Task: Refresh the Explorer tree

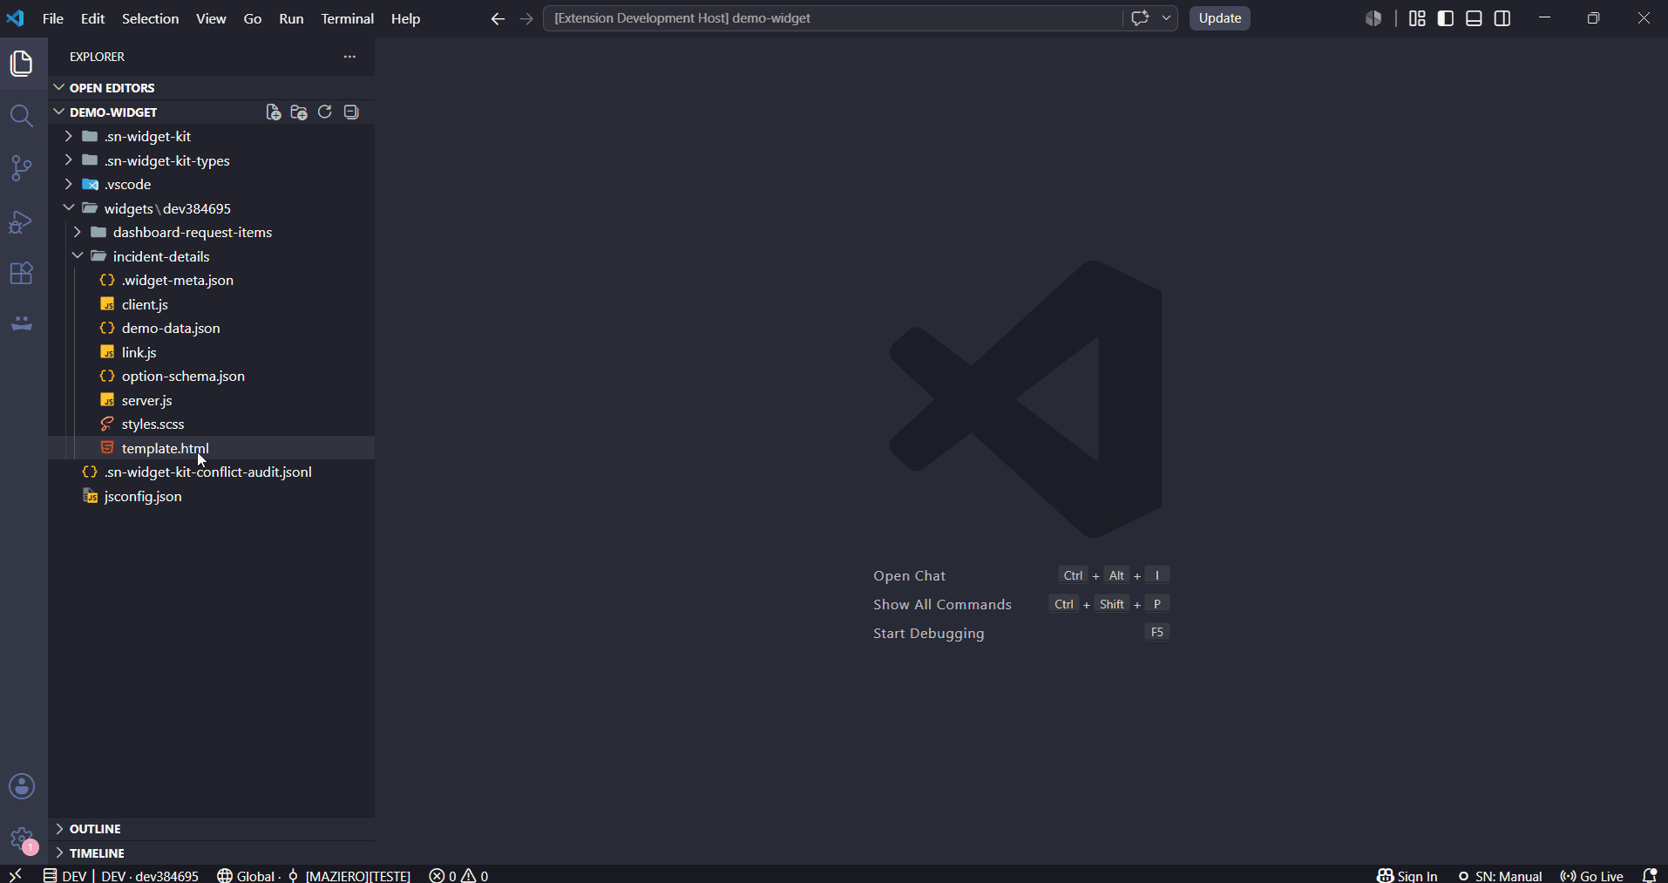Action: (x=325, y=112)
